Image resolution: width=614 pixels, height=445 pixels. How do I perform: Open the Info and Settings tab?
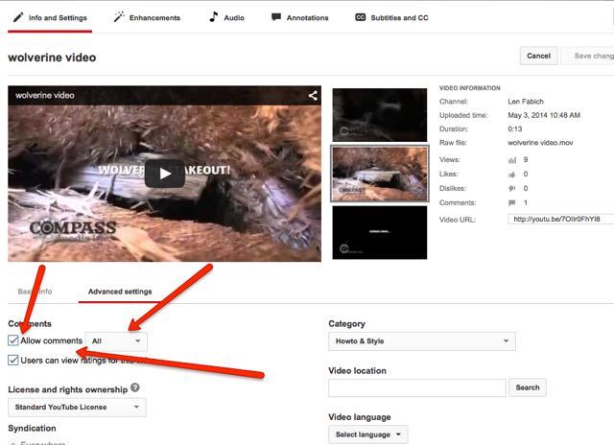[x=50, y=18]
